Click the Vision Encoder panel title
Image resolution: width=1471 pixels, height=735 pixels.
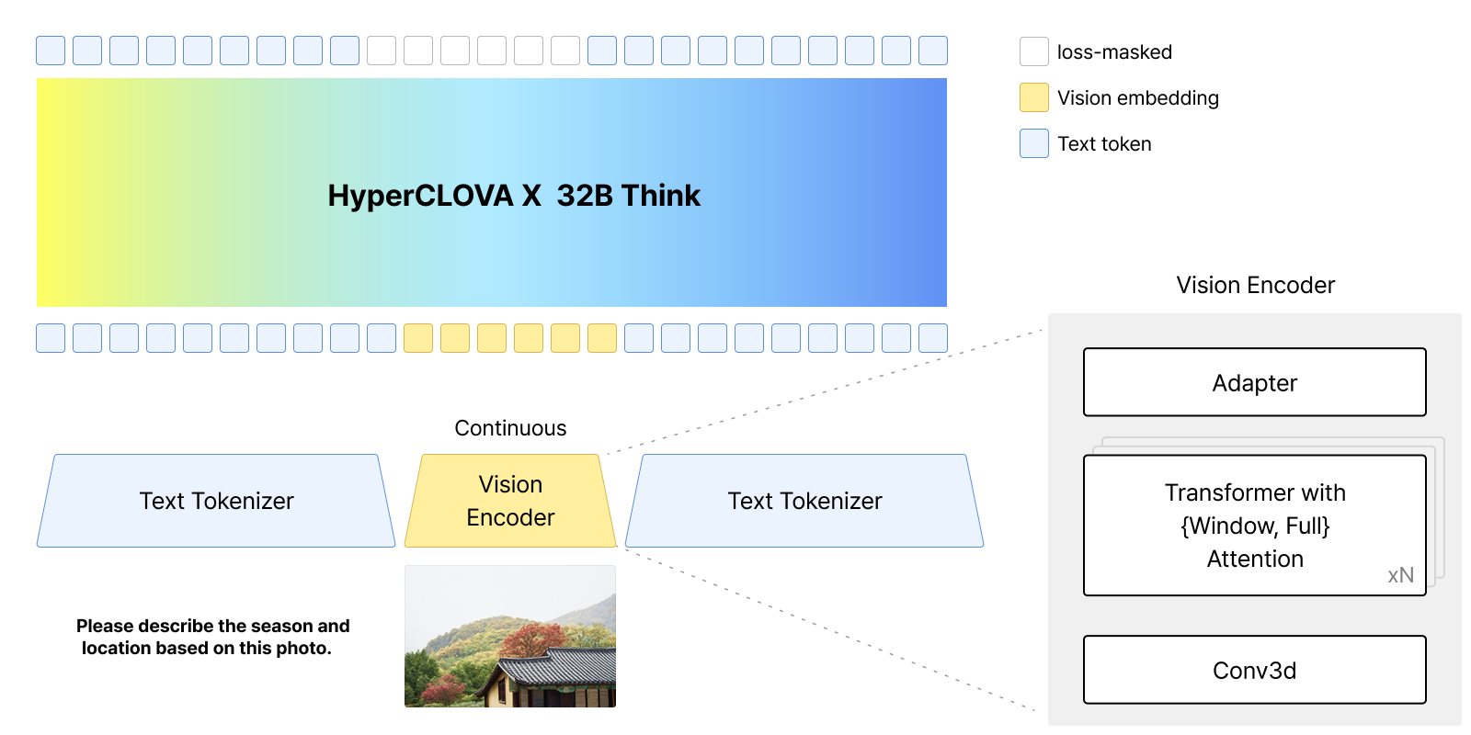click(1255, 285)
